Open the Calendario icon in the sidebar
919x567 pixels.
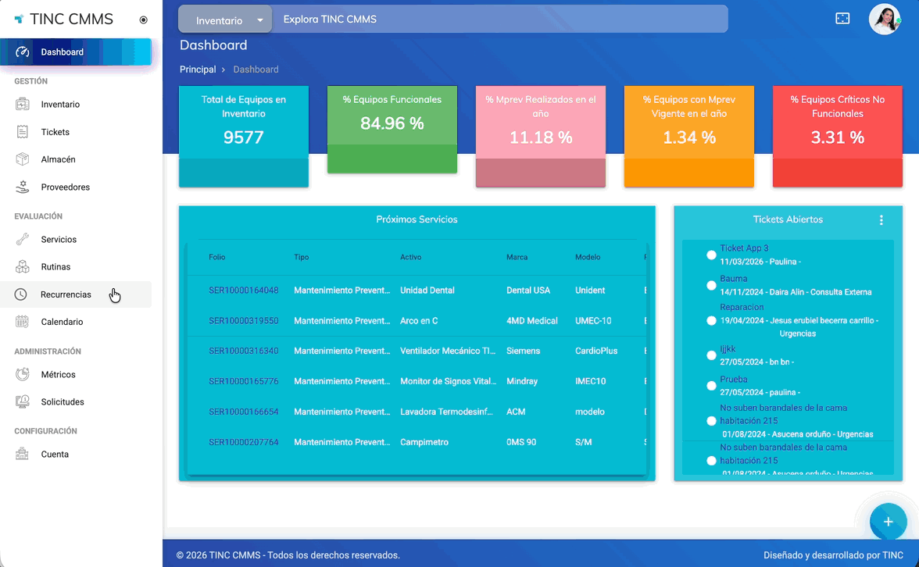(x=23, y=322)
